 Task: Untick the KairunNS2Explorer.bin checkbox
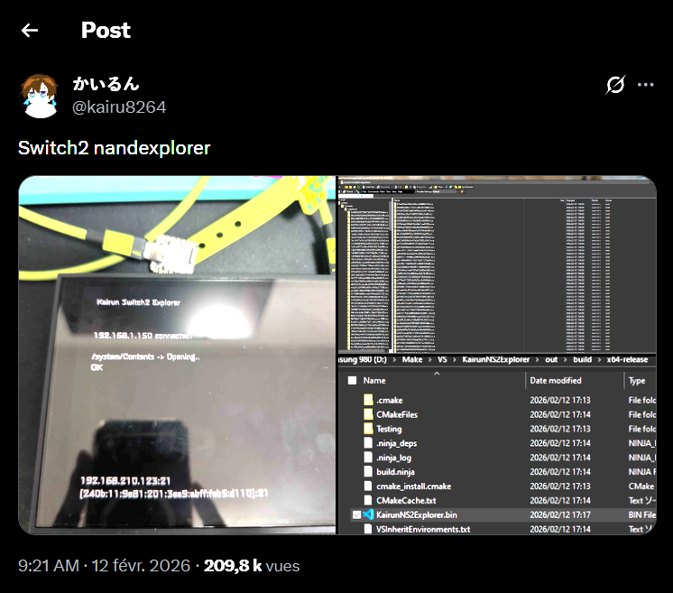tap(356, 514)
